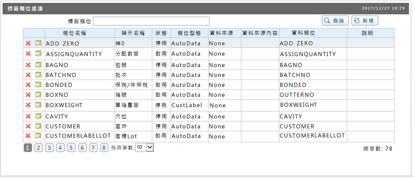Go to page 4
This screenshot has height=179, width=415.
coord(60,148)
